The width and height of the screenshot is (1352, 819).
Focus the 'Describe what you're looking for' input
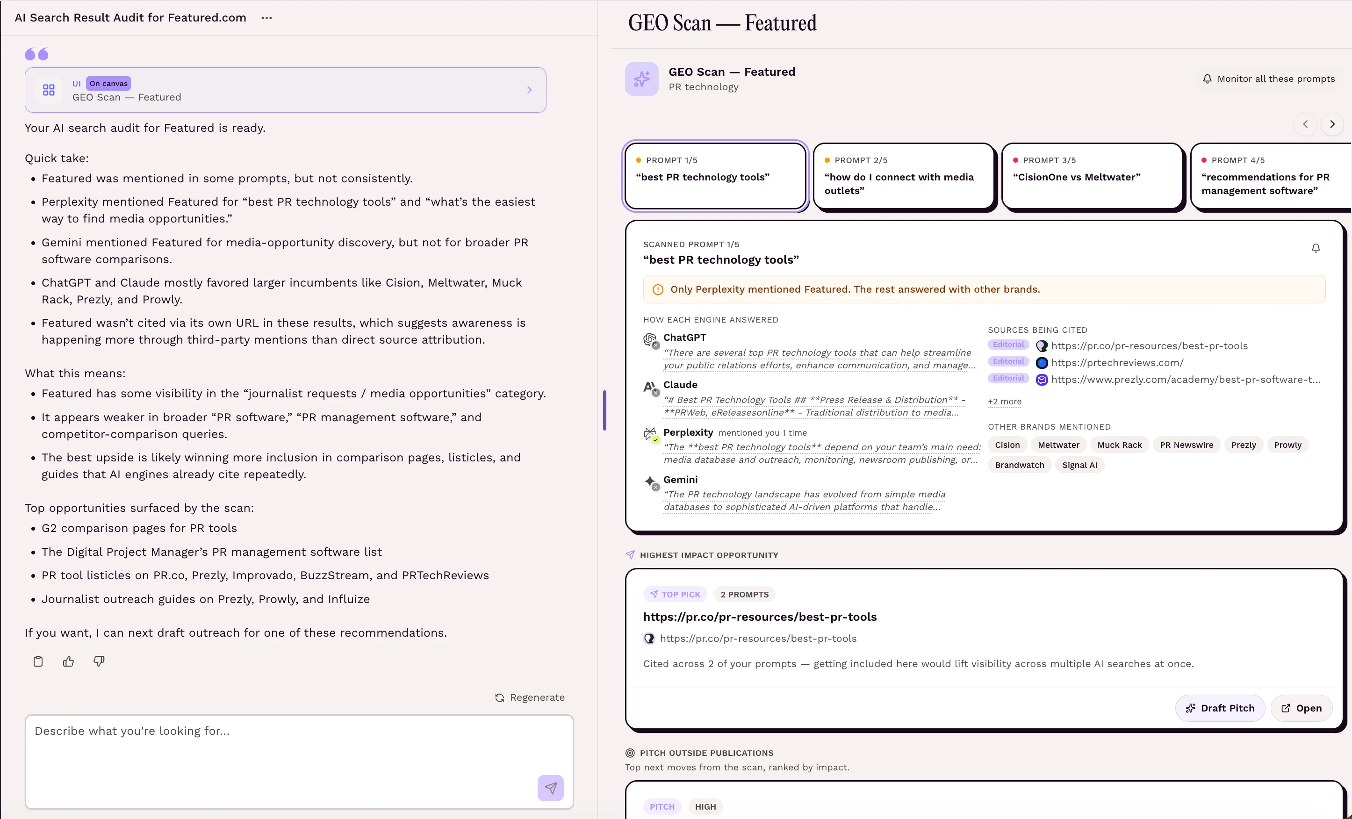[x=299, y=762]
